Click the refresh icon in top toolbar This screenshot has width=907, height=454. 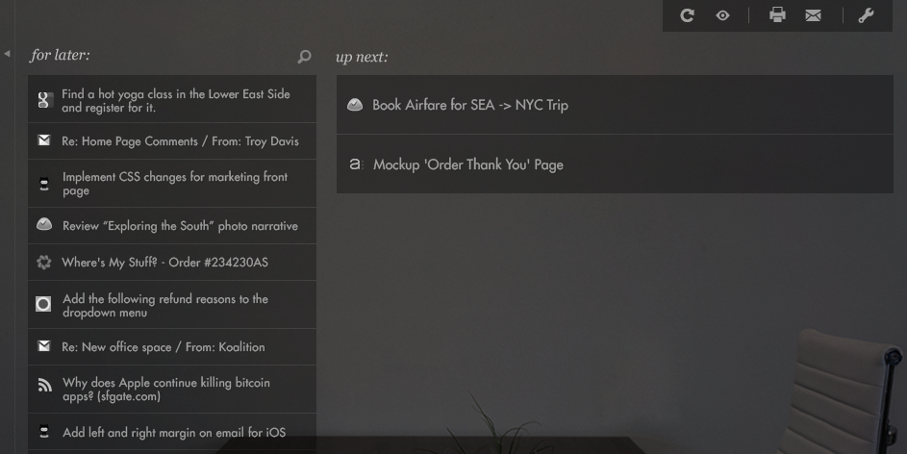687,15
